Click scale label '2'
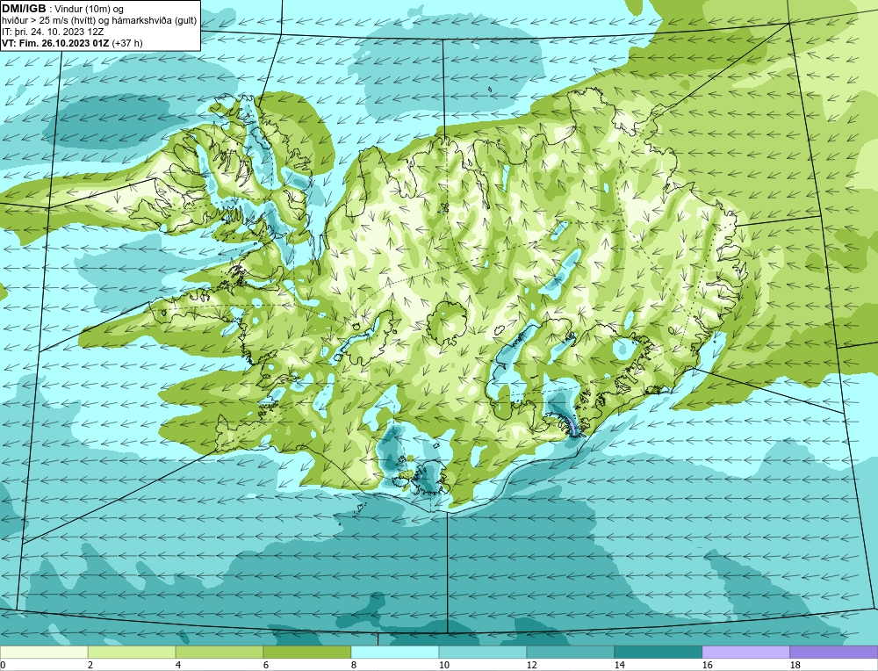The width and height of the screenshot is (878, 671). coord(90,665)
